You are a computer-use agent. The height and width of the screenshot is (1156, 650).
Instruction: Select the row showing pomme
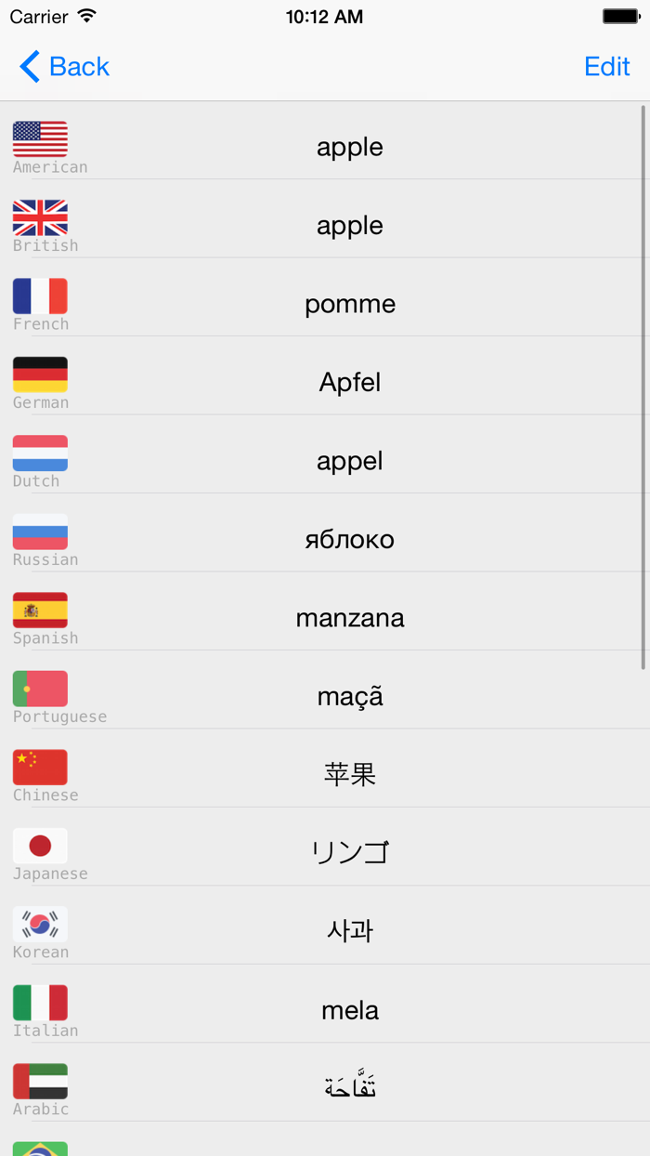350,303
